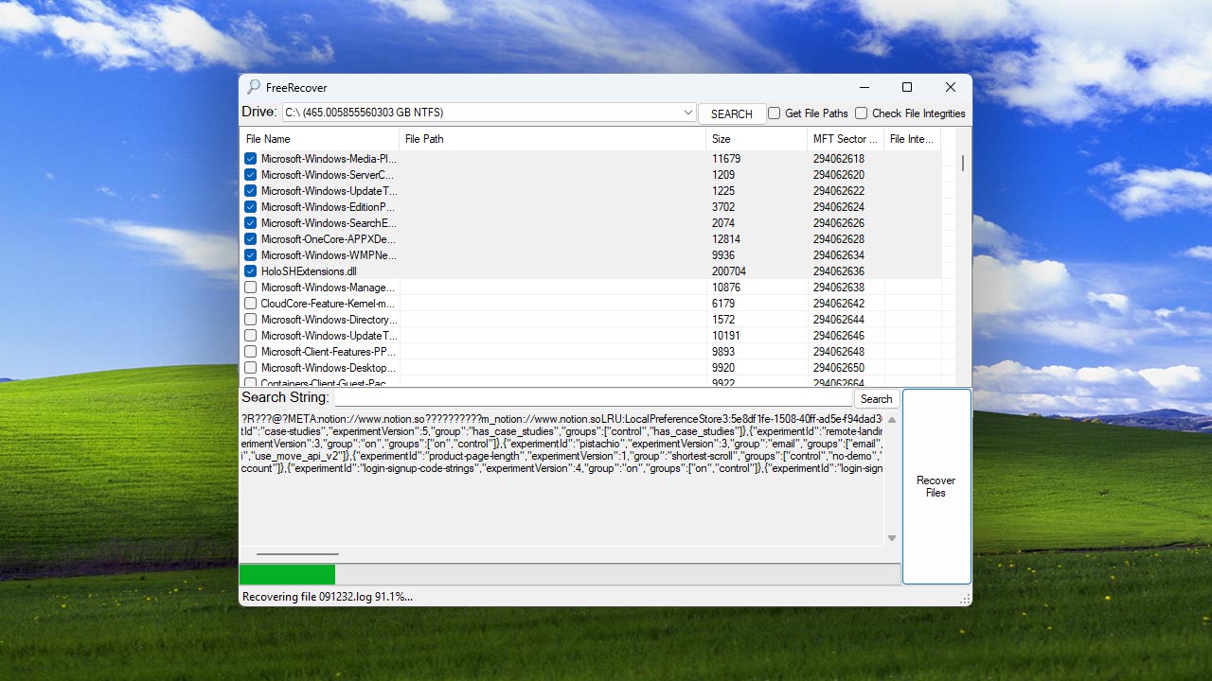Enable Check File Integrities option
1212x681 pixels.
861,113
